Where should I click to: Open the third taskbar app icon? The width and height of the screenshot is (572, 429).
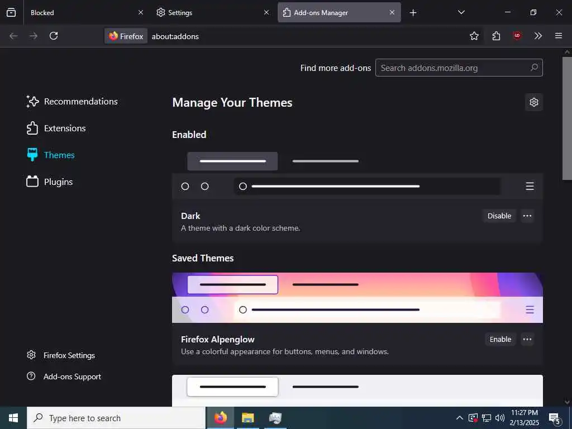(275, 418)
